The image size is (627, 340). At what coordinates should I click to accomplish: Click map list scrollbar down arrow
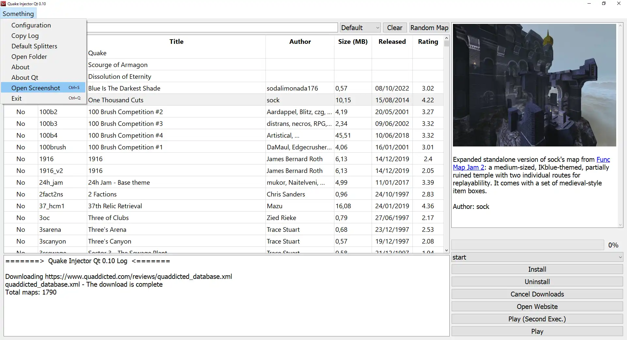[x=446, y=250]
